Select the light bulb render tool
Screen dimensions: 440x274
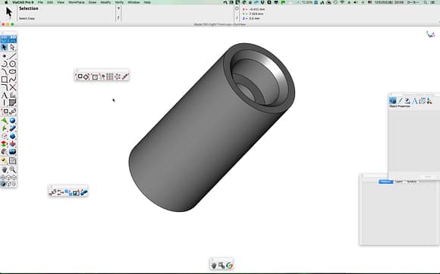5,160
